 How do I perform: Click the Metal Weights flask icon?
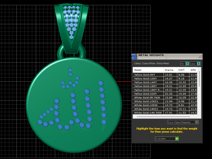click(x=134, y=57)
